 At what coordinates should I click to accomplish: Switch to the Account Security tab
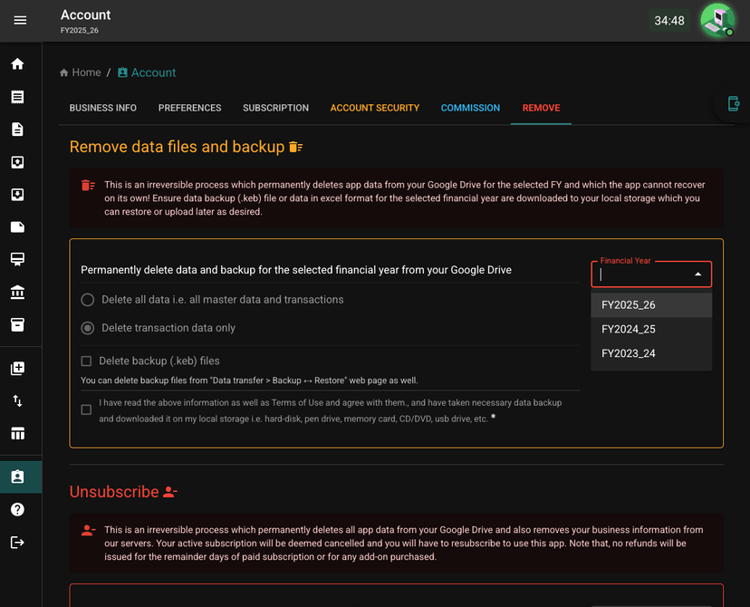coord(374,108)
